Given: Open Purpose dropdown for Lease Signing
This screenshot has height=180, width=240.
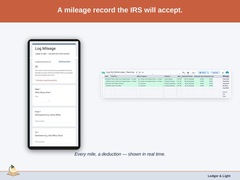Looking at the screenshot, I should tap(176, 79).
